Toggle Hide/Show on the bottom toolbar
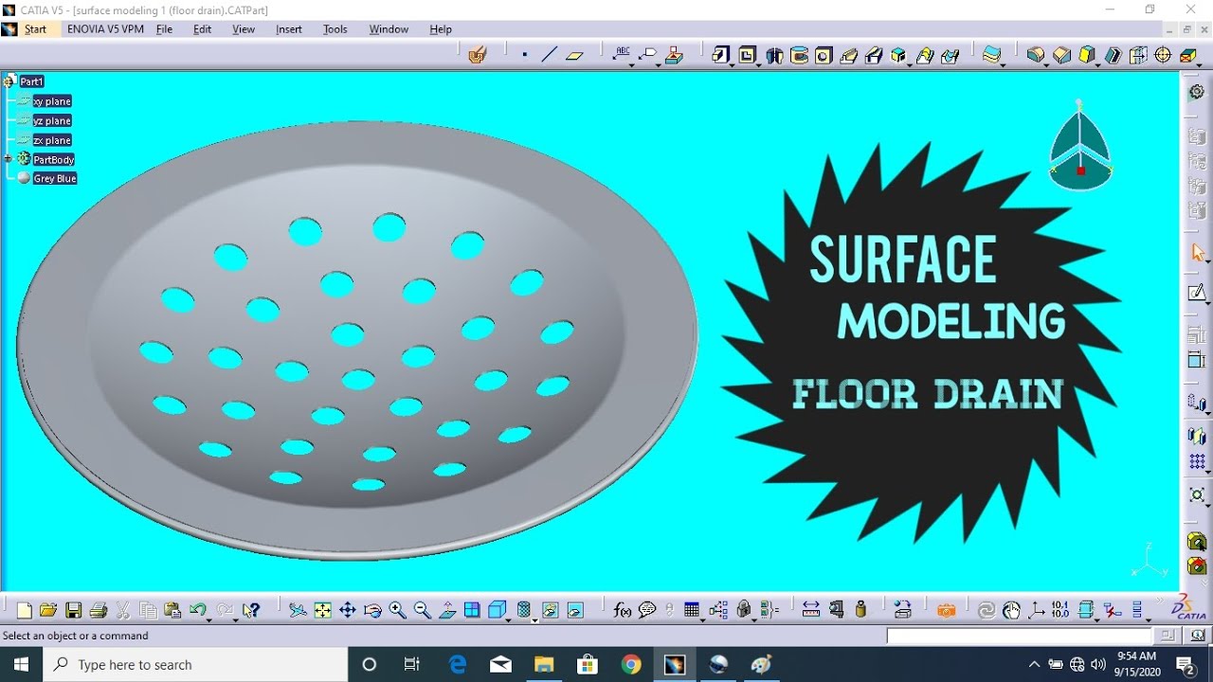 click(550, 610)
